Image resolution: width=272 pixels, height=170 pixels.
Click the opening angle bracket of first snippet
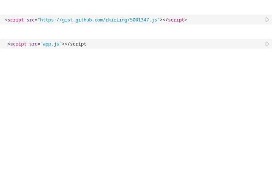(6, 20)
